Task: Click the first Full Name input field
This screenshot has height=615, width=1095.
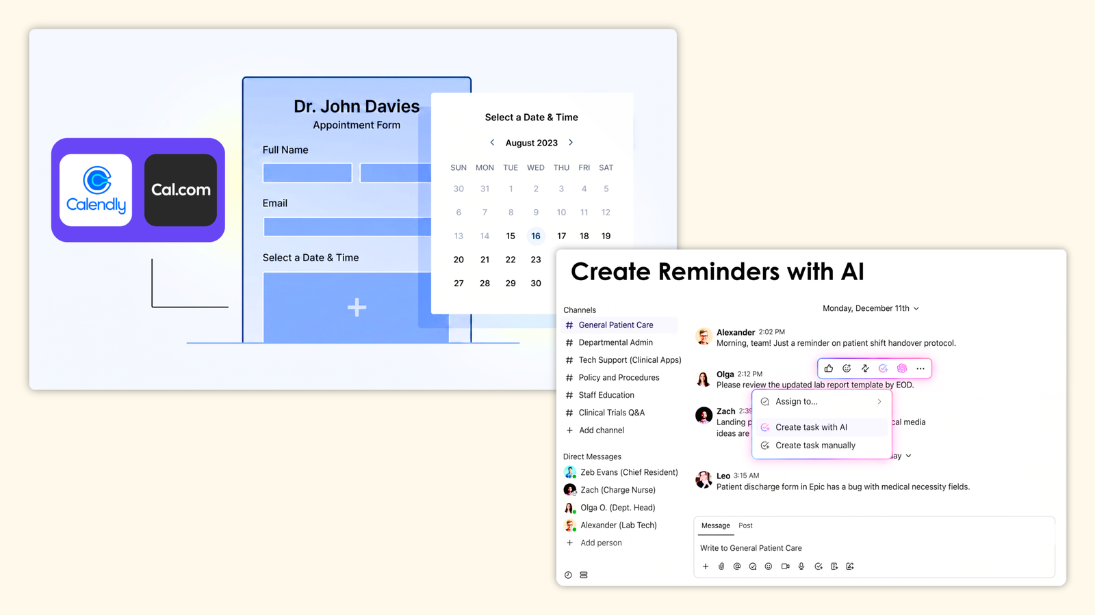Action: tap(307, 173)
